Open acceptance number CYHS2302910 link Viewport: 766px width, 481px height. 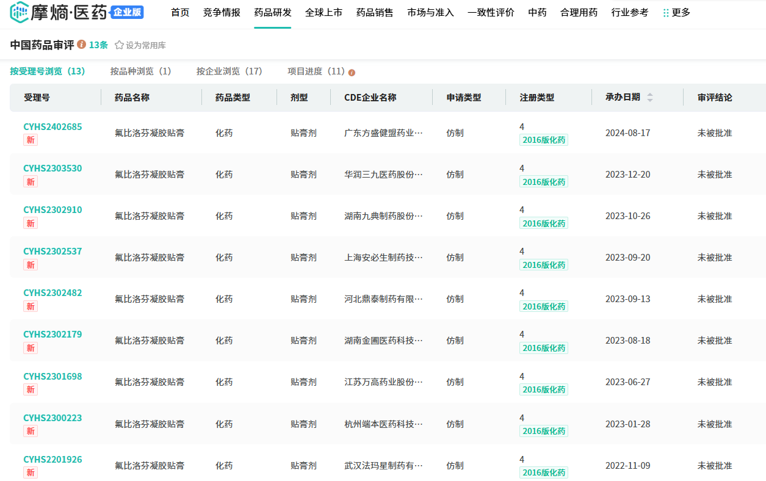52,210
